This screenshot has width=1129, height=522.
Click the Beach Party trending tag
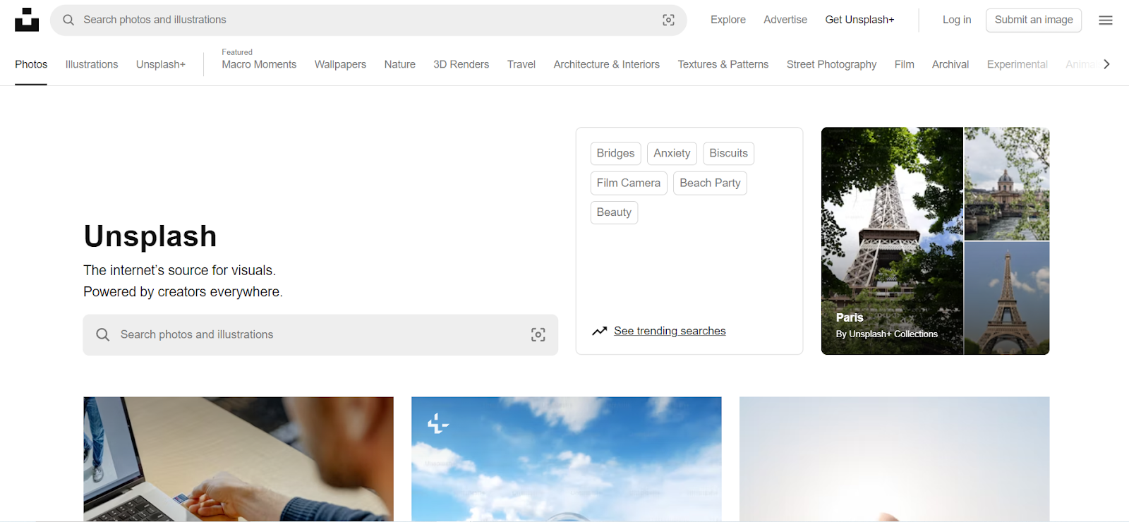coord(710,183)
